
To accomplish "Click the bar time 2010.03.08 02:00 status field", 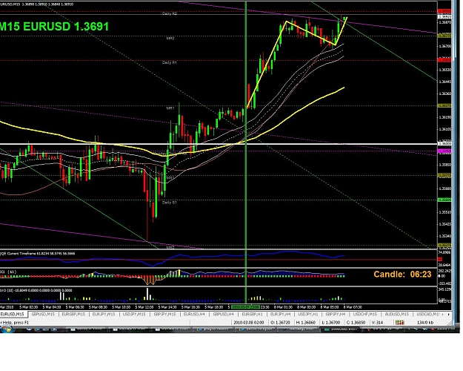I will click(x=249, y=323).
